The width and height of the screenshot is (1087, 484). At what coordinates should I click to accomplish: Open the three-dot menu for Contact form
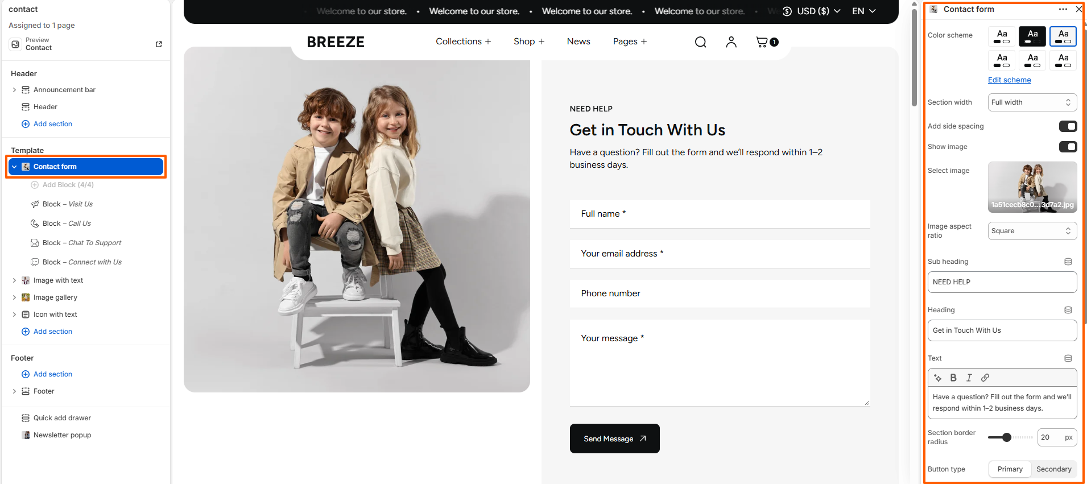[1063, 9]
